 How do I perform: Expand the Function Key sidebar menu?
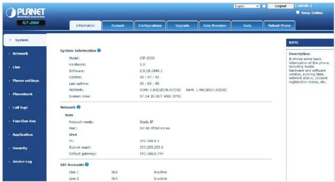24,121
